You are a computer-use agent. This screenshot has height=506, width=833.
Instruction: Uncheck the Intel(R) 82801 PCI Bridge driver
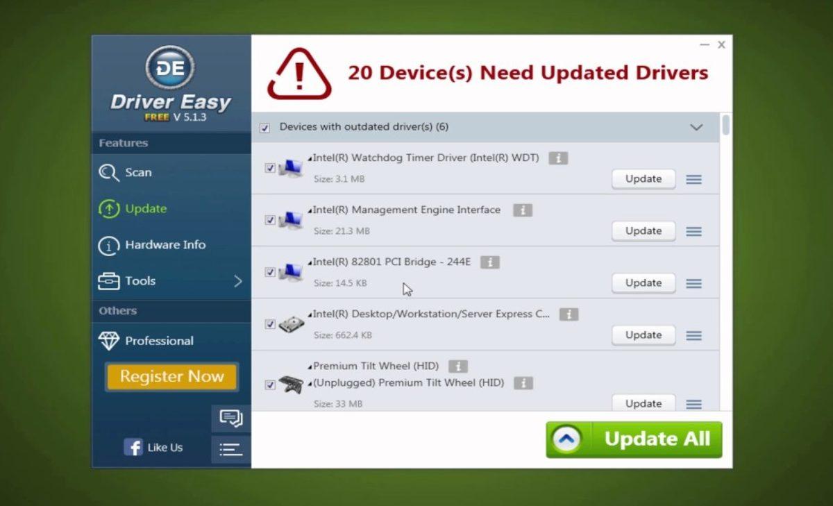269,272
